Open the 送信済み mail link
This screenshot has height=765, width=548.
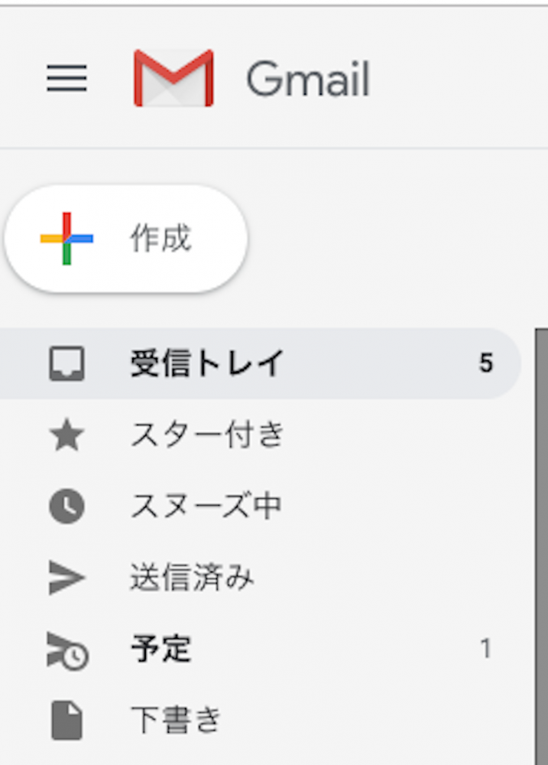pos(192,578)
